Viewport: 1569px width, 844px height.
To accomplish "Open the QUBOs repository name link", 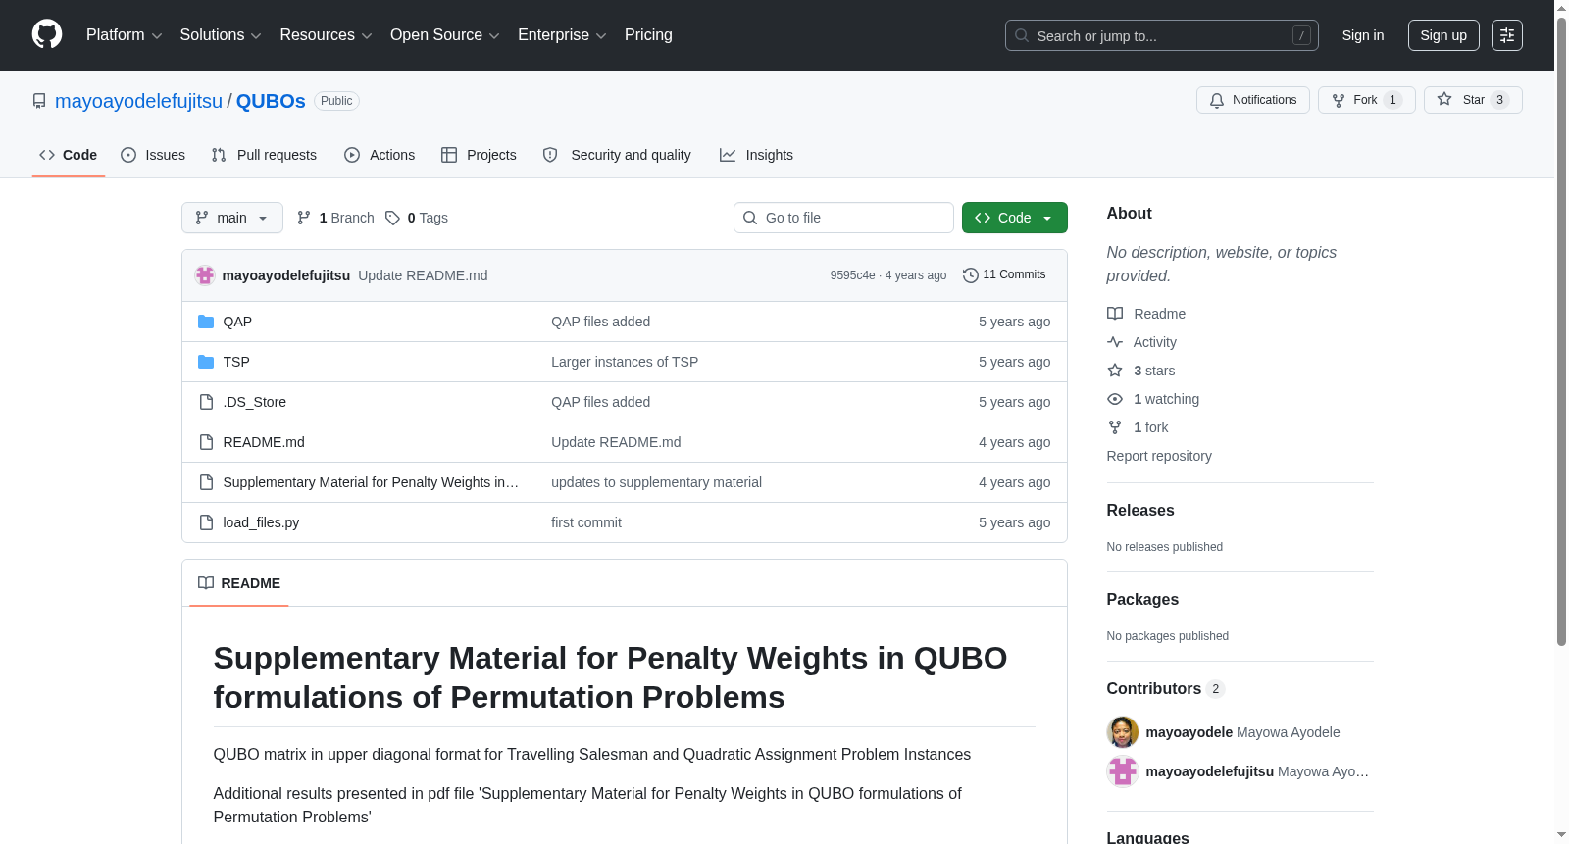I will (x=271, y=101).
